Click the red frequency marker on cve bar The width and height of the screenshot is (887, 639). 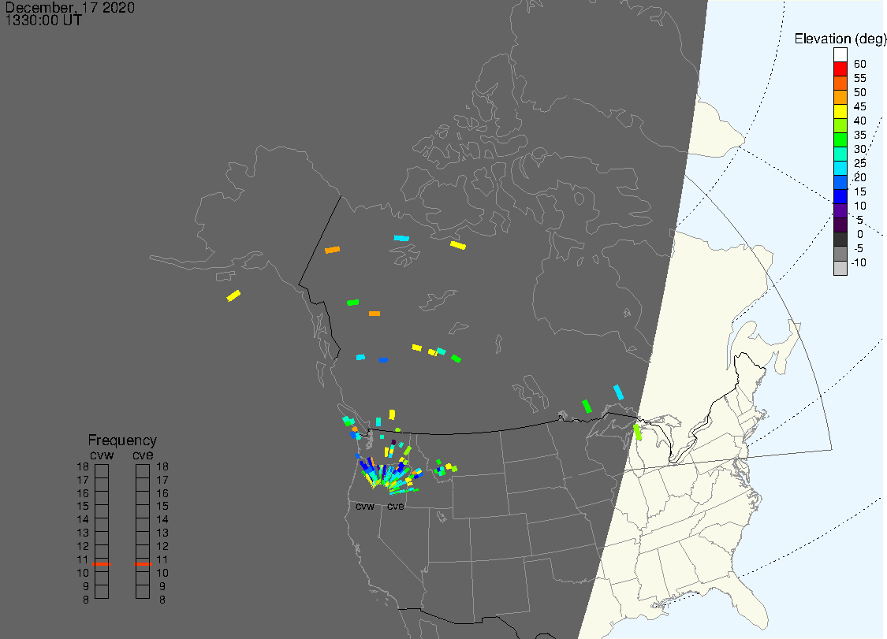coord(143,564)
